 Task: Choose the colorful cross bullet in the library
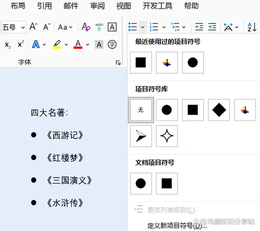[x=245, y=110]
